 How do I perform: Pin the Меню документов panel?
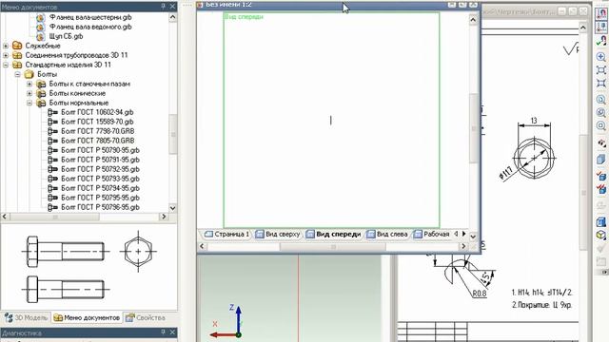pos(164,7)
